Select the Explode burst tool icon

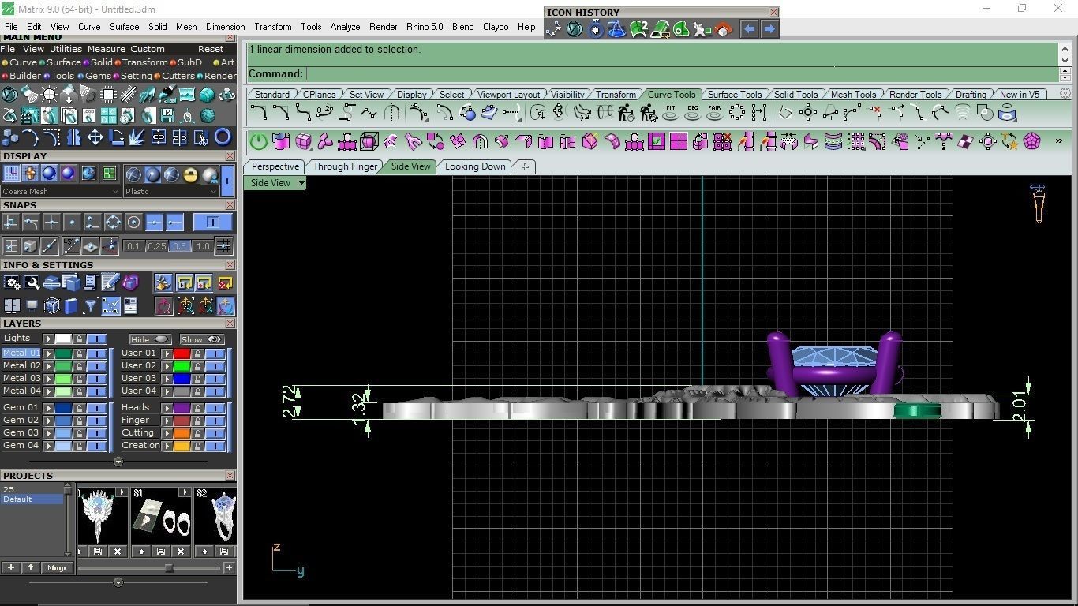(137, 137)
